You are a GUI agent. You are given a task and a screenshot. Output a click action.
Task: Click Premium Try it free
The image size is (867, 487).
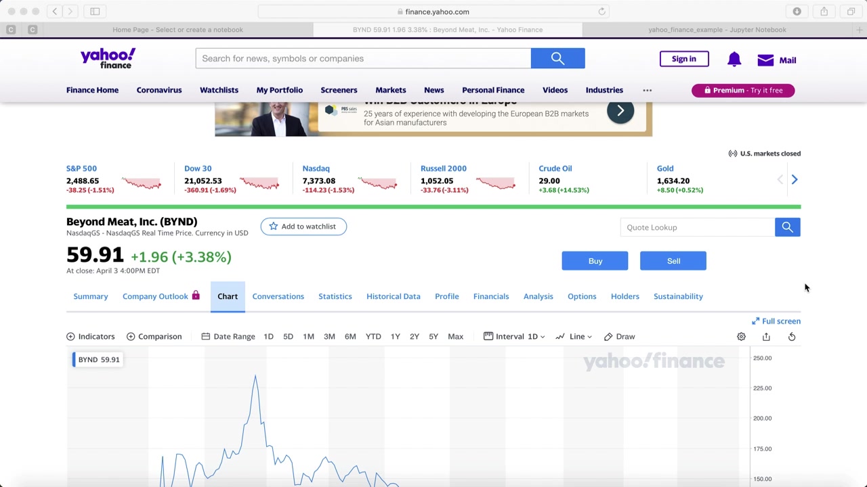click(x=743, y=90)
